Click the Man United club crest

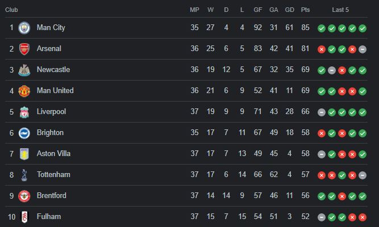click(24, 91)
